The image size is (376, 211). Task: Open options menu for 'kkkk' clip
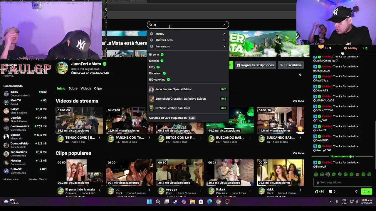(x=300, y=190)
